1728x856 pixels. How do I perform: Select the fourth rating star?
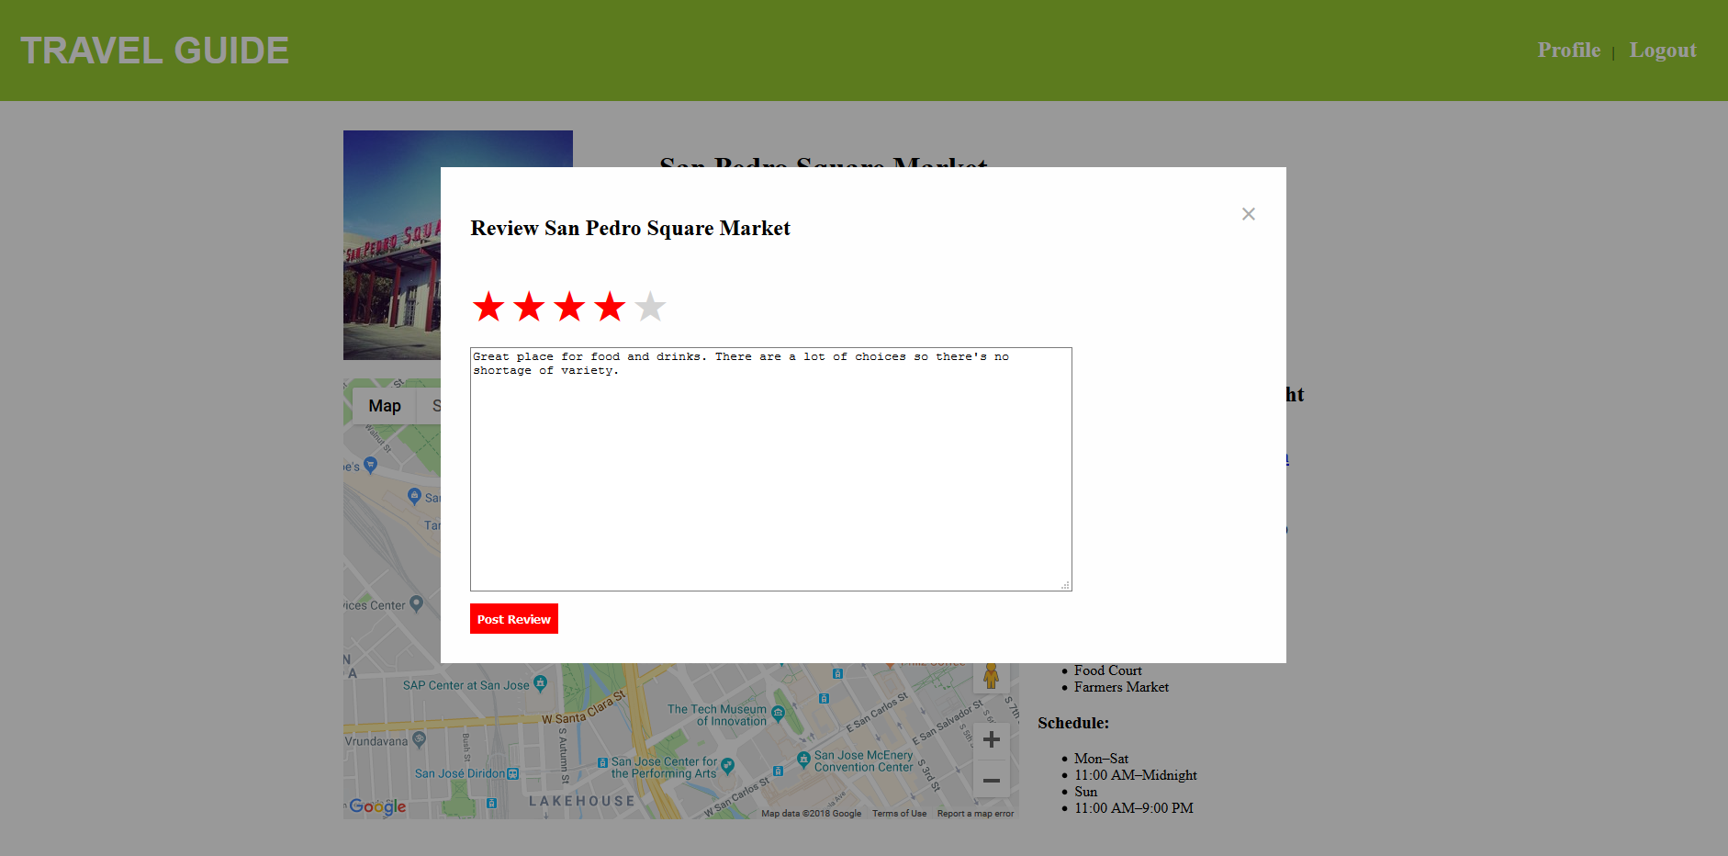coord(610,307)
